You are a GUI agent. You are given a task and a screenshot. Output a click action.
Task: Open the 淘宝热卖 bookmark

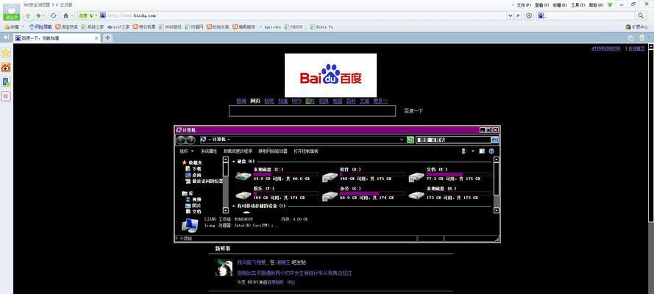pyautogui.click(x=67, y=26)
